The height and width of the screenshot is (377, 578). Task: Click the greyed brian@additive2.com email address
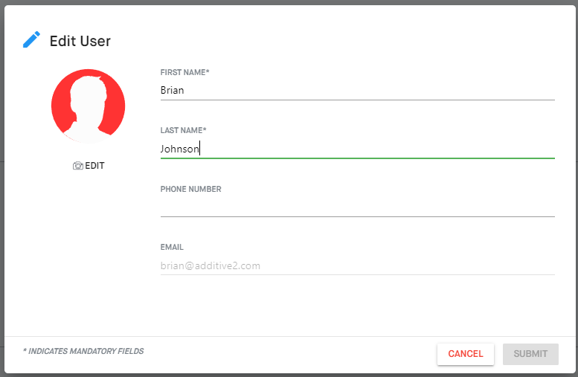(210, 265)
